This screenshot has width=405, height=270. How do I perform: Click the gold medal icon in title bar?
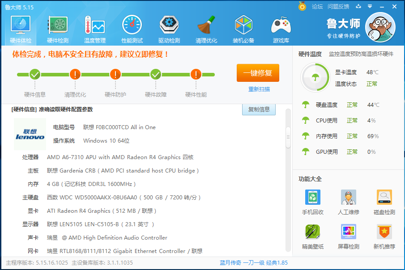(302, 6)
